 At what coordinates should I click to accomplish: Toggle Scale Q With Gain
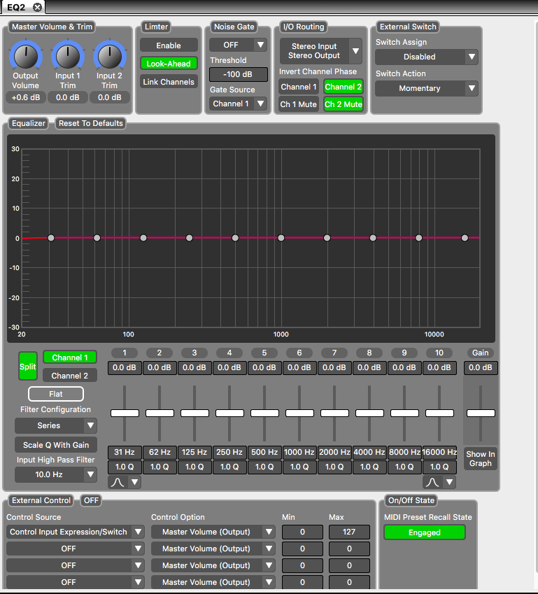tap(56, 445)
